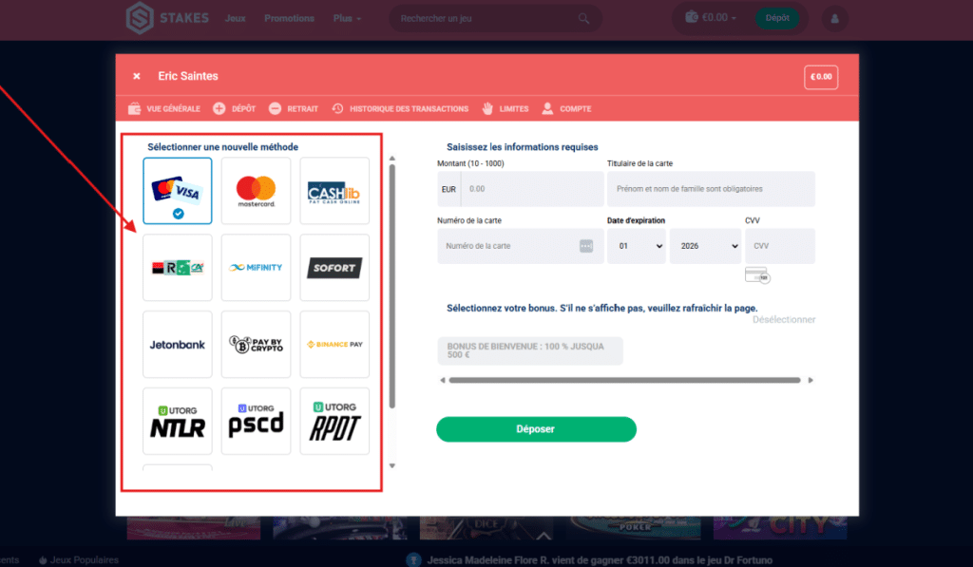
Task: Pick the Sofort payment tile
Action: 334,268
